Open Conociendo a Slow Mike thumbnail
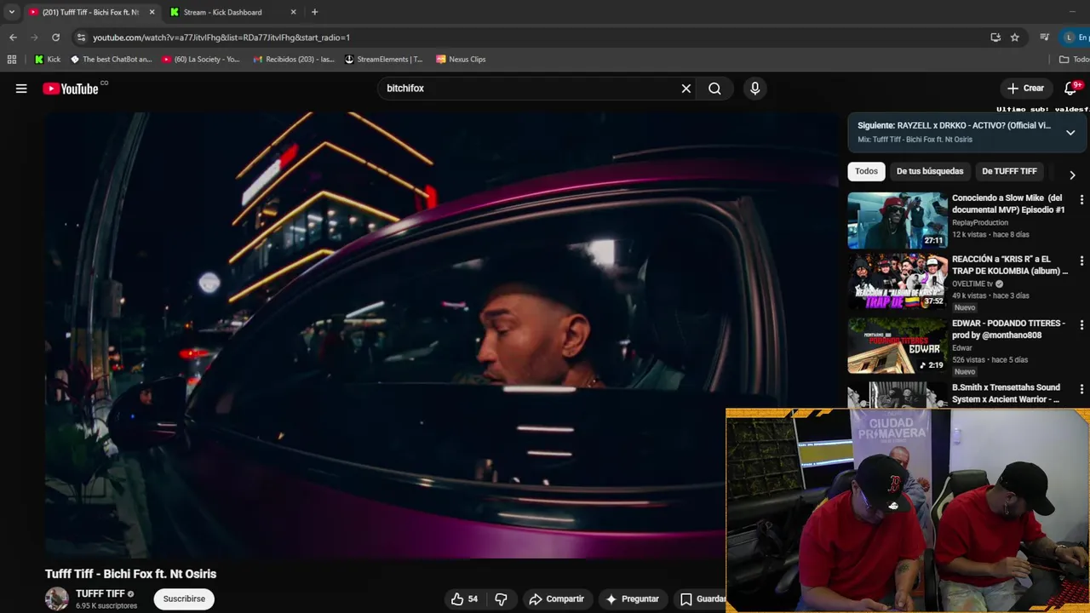Viewport: 1090px width, 613px height. pyautogui.click(x=898, y=221)
